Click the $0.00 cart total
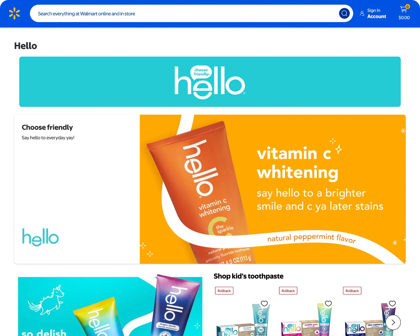Viewport: 420px width, 336px height. tap(404, 18)
